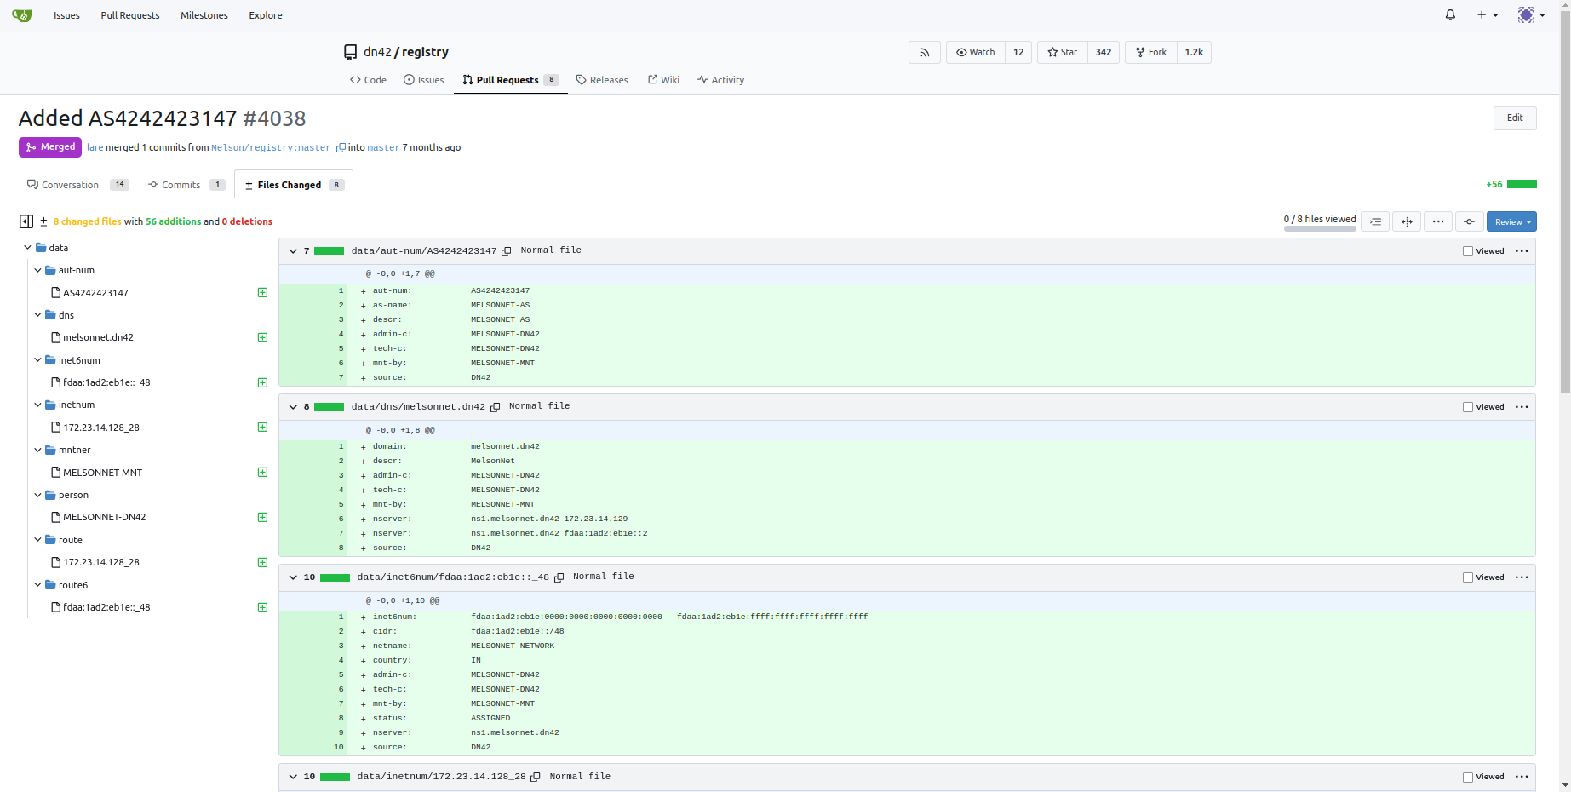This screenshot has width=1571, height=792.
Task: Copy the branch name Melson/registry:master
Action: [341, 148]
